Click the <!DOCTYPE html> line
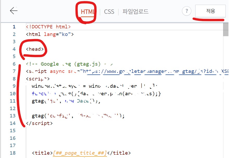The width and height of the screenshot is (239, 158). (48, 27)
